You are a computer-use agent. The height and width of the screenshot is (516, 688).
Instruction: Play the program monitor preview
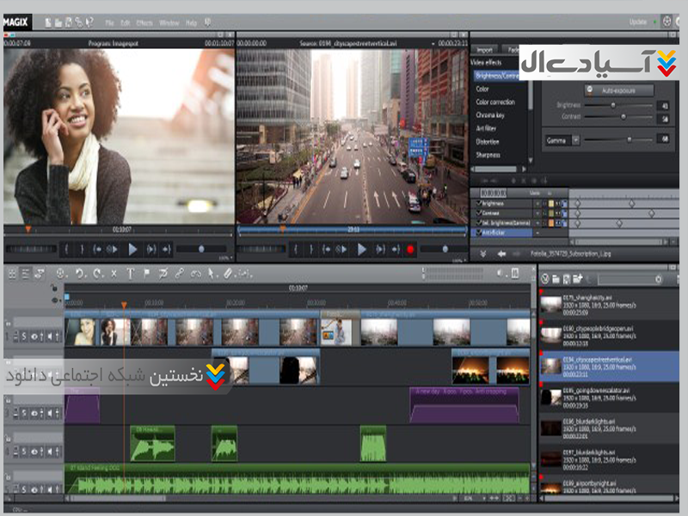132,249
